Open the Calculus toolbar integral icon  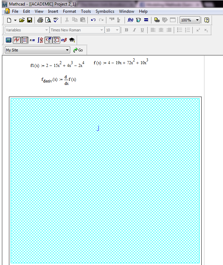41,40
